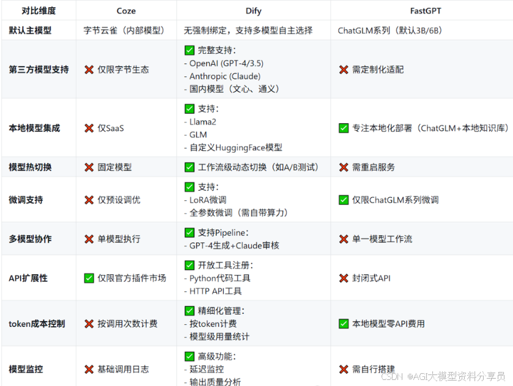Click the green check beside 专注本地化部署

point(344,128)
